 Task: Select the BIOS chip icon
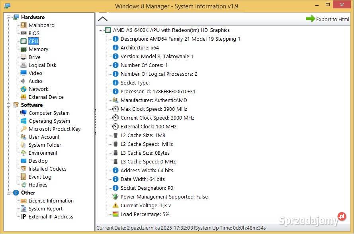pyautogui.click(x=23, y=33)
